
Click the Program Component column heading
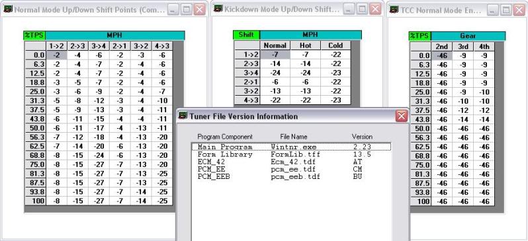point(224,137)
